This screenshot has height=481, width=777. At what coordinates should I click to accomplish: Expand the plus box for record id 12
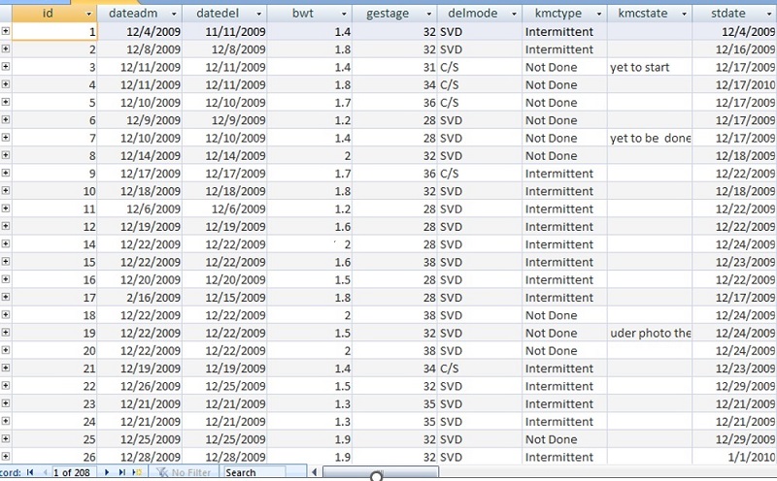6,226
